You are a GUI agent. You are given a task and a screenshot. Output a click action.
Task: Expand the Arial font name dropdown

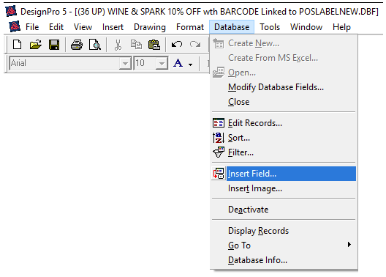(x=125, y=64)
